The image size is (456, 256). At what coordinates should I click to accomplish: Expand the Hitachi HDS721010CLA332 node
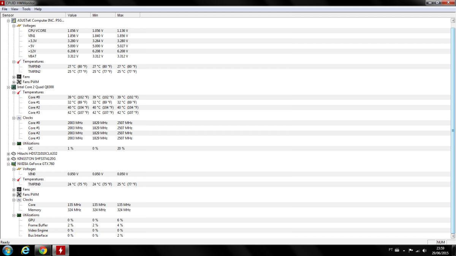(8, 154)
